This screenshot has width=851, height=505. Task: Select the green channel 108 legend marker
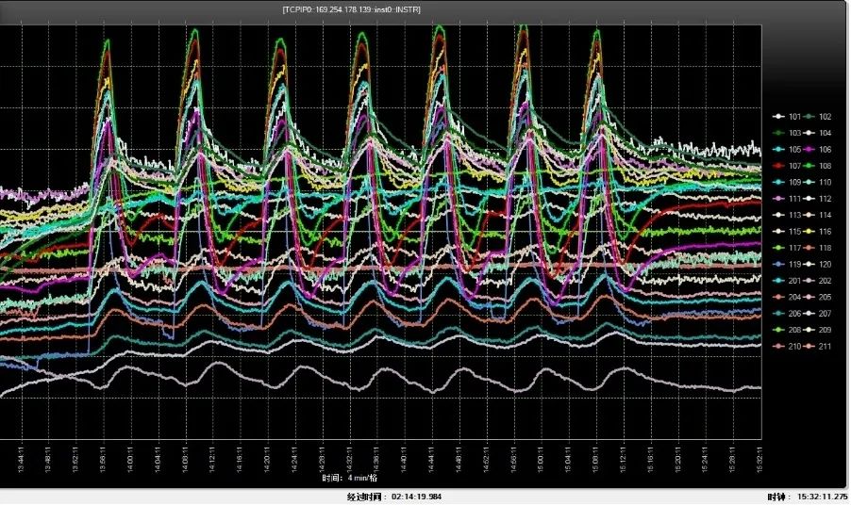point(809,166)
